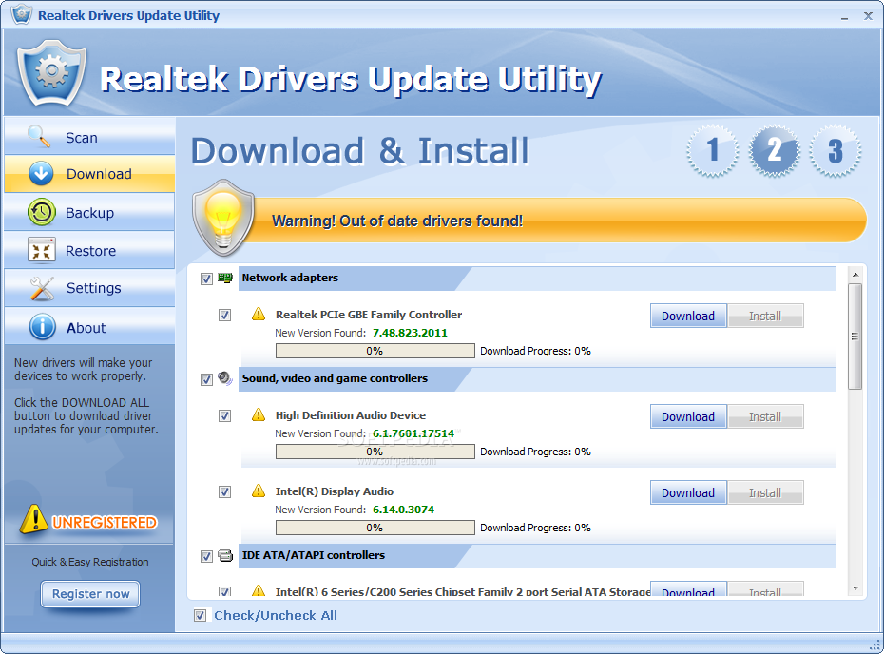Click the Settings tools icon
Image resolution: width=884 pixels, height=654 pixels.
[x=42, y=288]
